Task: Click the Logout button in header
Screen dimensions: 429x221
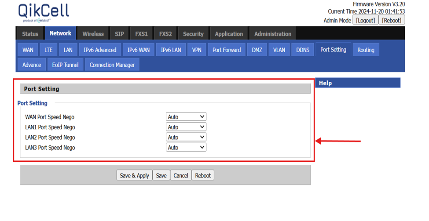Action: (366, 20)
